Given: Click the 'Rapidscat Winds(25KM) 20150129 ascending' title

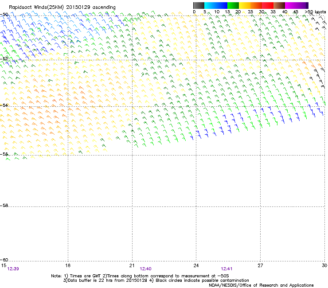Looking at the screenshot, I should pyautogui.click(x=62, y=8).
